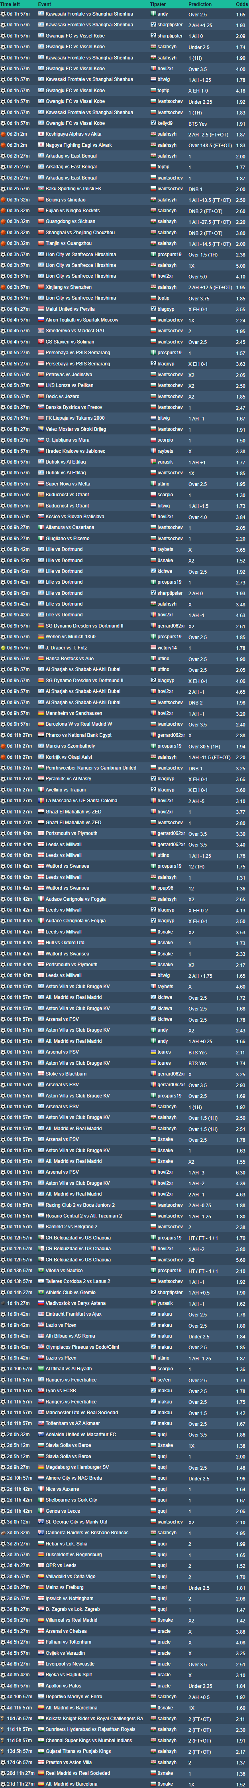249x1788 pixels.
Task: Click flag icon next to tipster se7en
Action: pos(153,1380)
